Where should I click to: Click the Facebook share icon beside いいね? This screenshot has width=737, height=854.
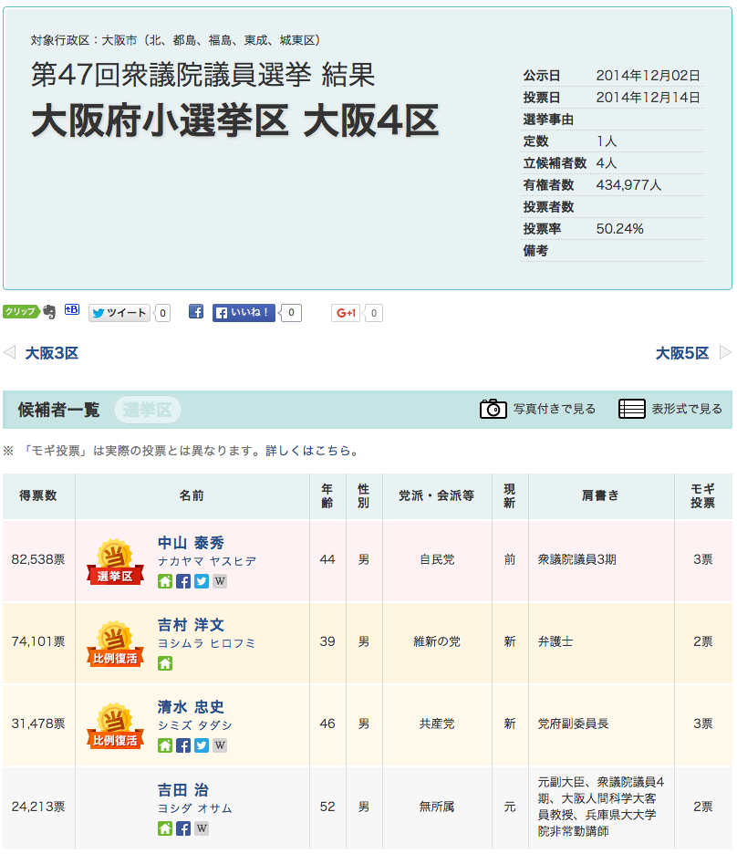tap(196, 312)
